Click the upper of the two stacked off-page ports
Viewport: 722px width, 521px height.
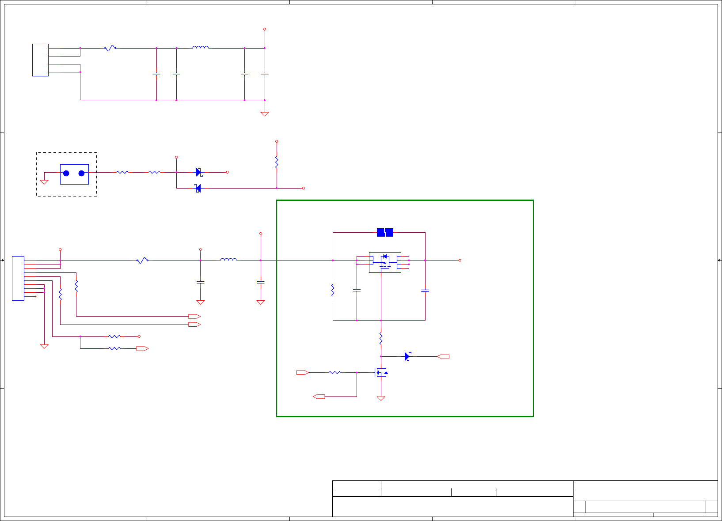[x=194, y=317]
